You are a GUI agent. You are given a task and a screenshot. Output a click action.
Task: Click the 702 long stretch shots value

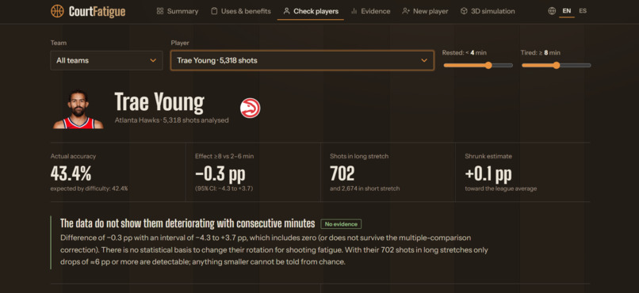click(342, 173)
